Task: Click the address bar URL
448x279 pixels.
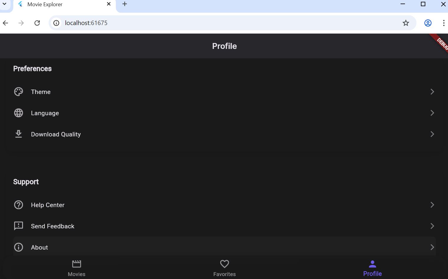Action: pos(86,23)
